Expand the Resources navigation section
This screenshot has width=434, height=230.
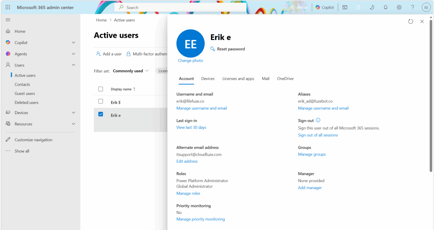(x=73, y=124)
